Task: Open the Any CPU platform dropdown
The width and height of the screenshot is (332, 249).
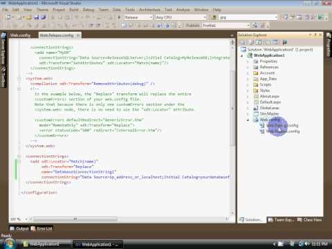Action: tap(205, 17)
